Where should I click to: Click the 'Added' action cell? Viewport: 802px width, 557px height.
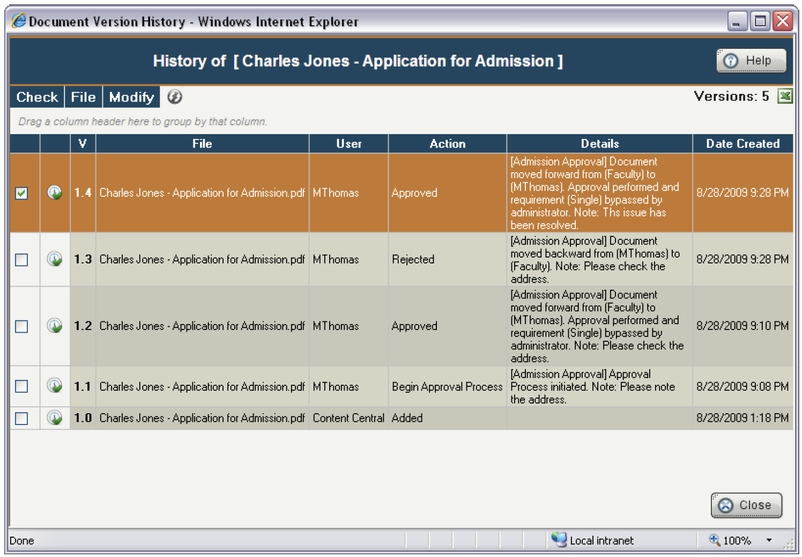click(447, 417)
